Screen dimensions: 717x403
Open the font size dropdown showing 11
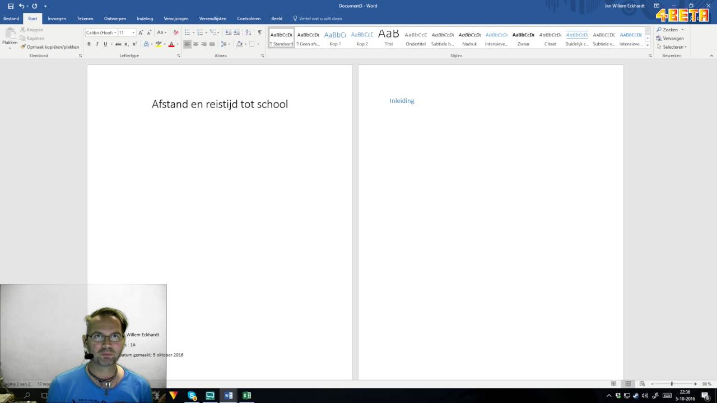tap(133, 32)
